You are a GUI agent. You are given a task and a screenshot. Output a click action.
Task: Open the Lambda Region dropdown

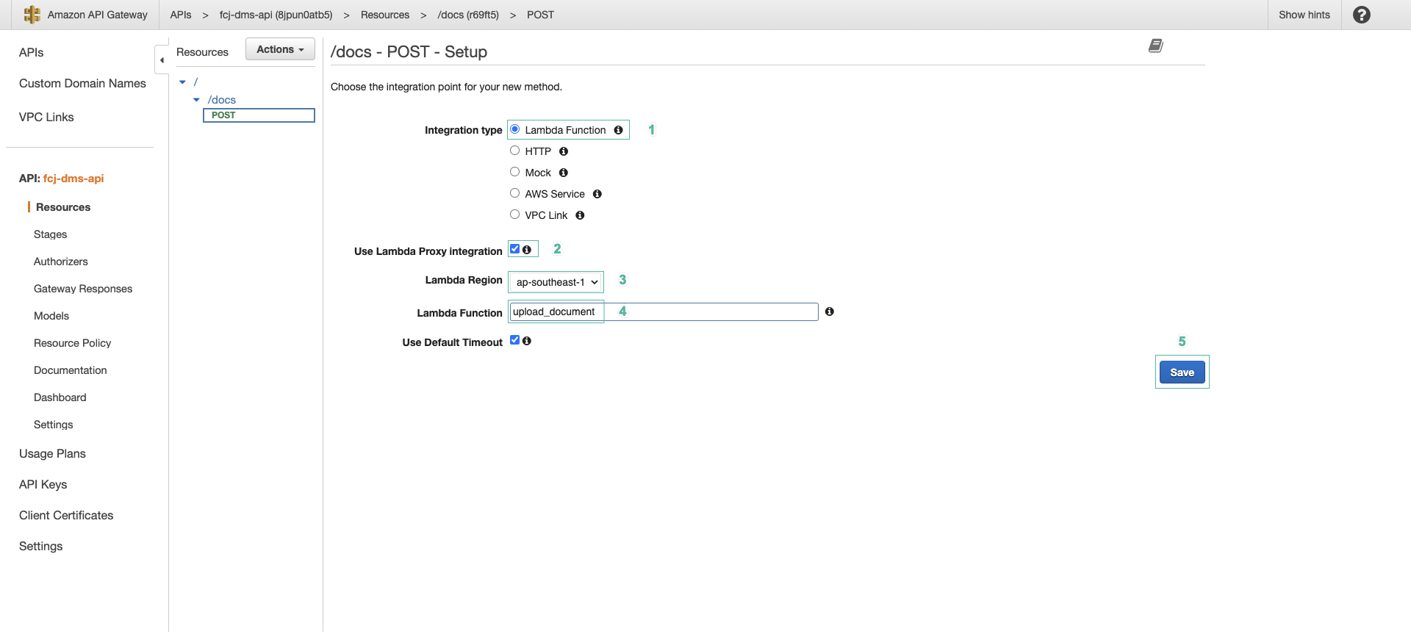coord(556,282)
